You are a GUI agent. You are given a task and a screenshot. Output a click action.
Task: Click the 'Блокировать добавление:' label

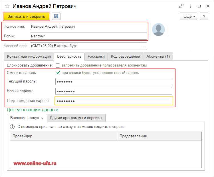coord(30,65)
